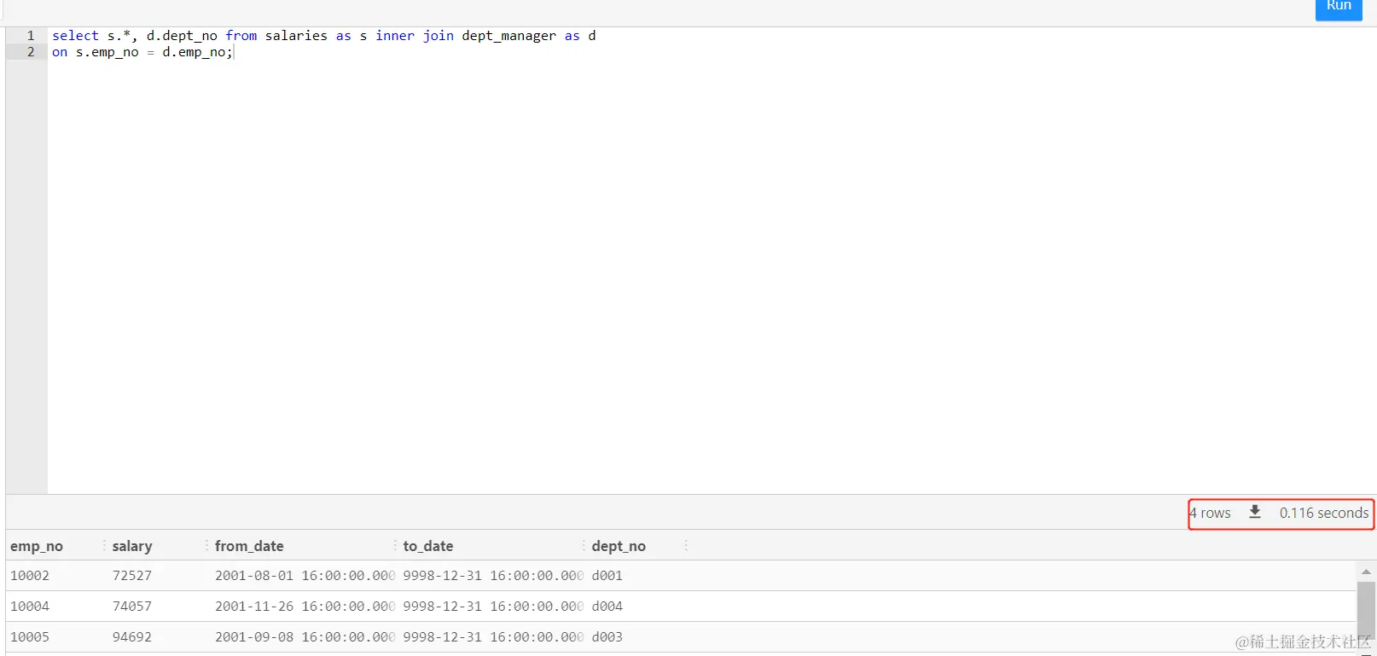
Task: Select dept_no cell d003
Action: [607, 637]
